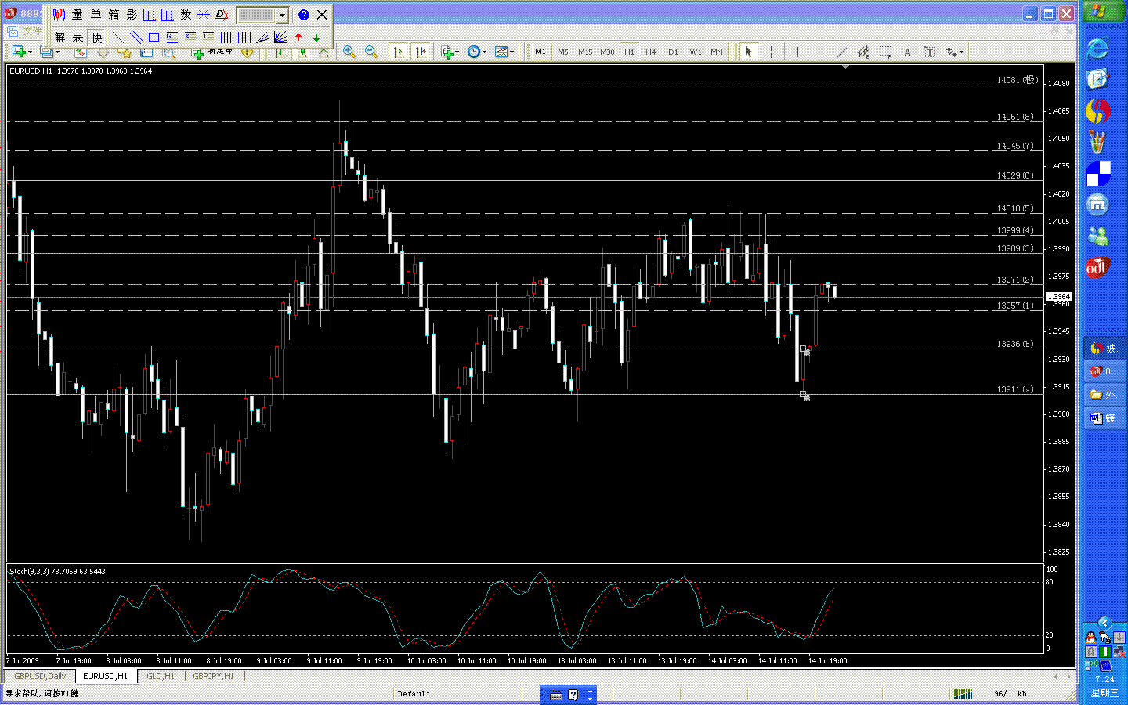Open the GBPJPY,H1 chart tab
Viewport: 1128px width, 705px height.
tap(213, 676)
